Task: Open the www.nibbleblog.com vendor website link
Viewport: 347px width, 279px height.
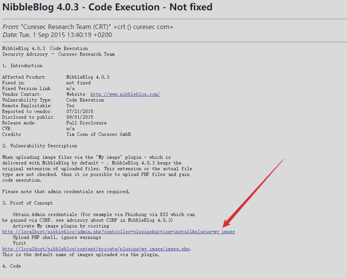Action: point(125,94)
